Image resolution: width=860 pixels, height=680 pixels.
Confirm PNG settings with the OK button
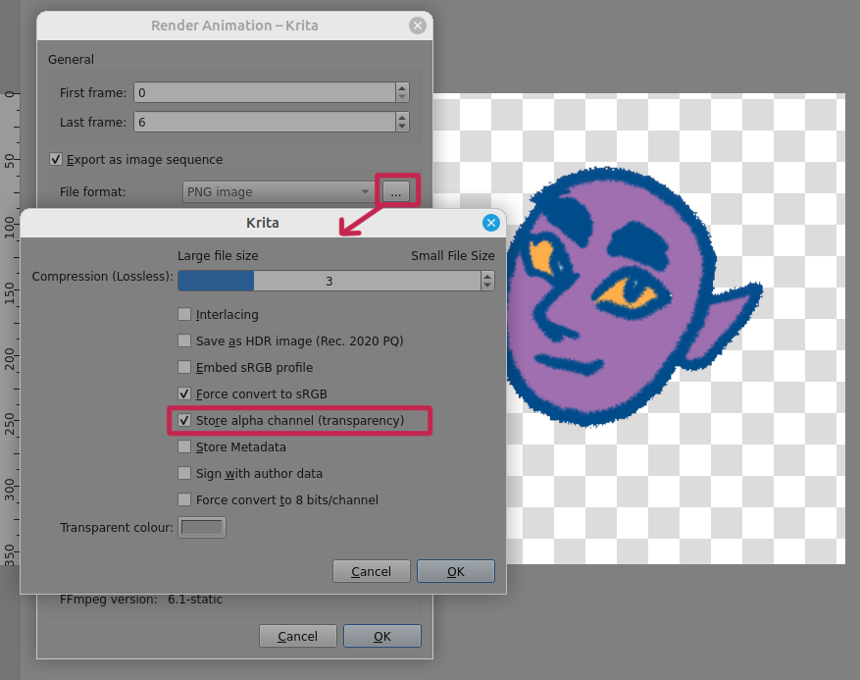tap(455, 571)
